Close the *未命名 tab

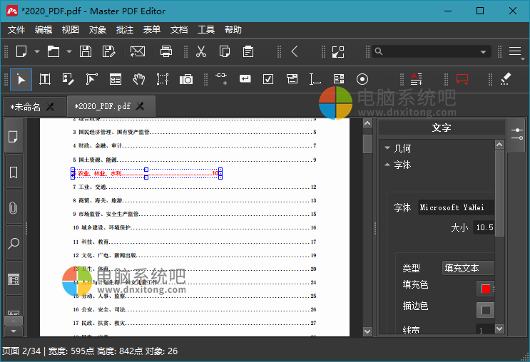(50, 107)
